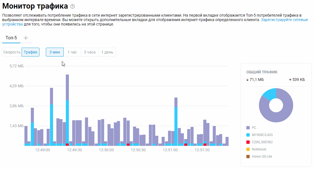The height and width of the screenshot is (169, 313).
Task: Select the 3 мин interval
Action: click(x=55, y=52)
